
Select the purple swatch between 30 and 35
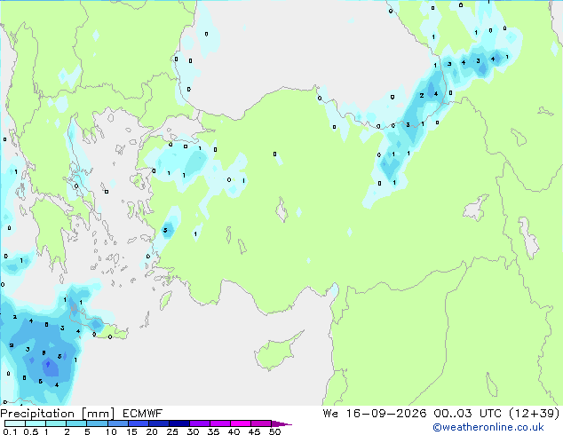200,423
